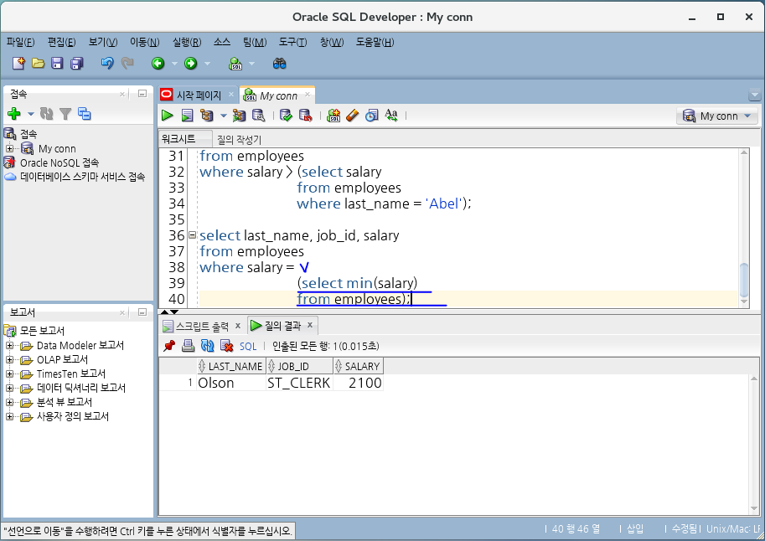The image size is (765, 541).
Task: Open the My conn connection selector combo box
Action: [717, 116]
